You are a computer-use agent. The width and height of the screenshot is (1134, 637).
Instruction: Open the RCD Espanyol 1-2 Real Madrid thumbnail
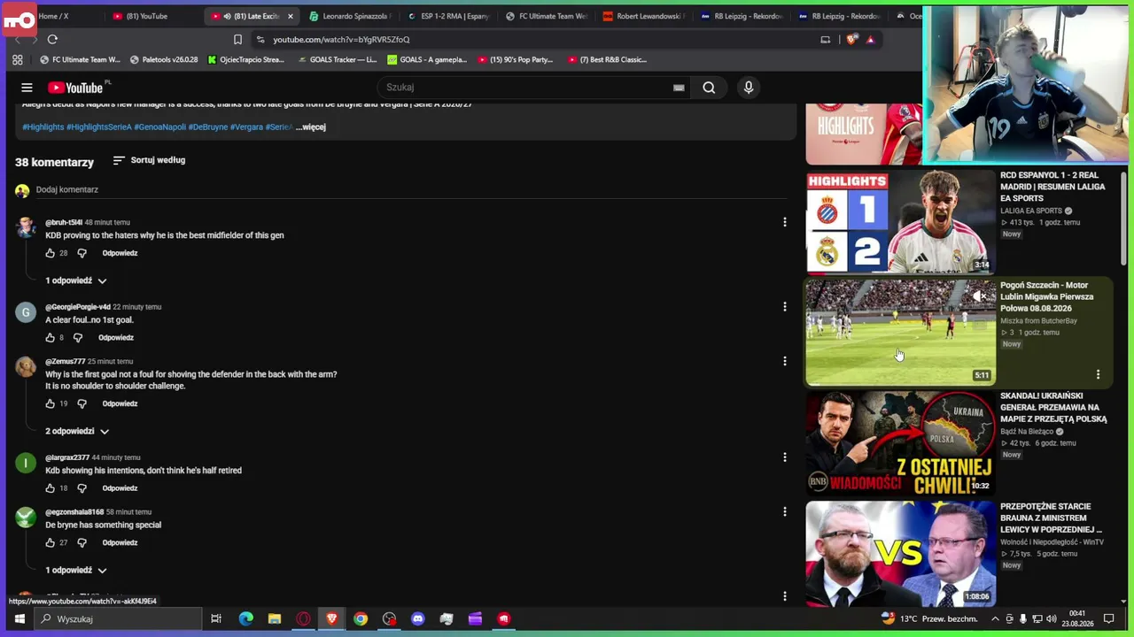pos(900,222)
